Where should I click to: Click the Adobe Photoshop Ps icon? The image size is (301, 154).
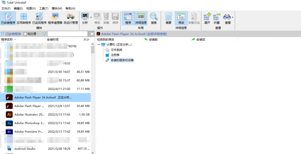tap(9, 123)
